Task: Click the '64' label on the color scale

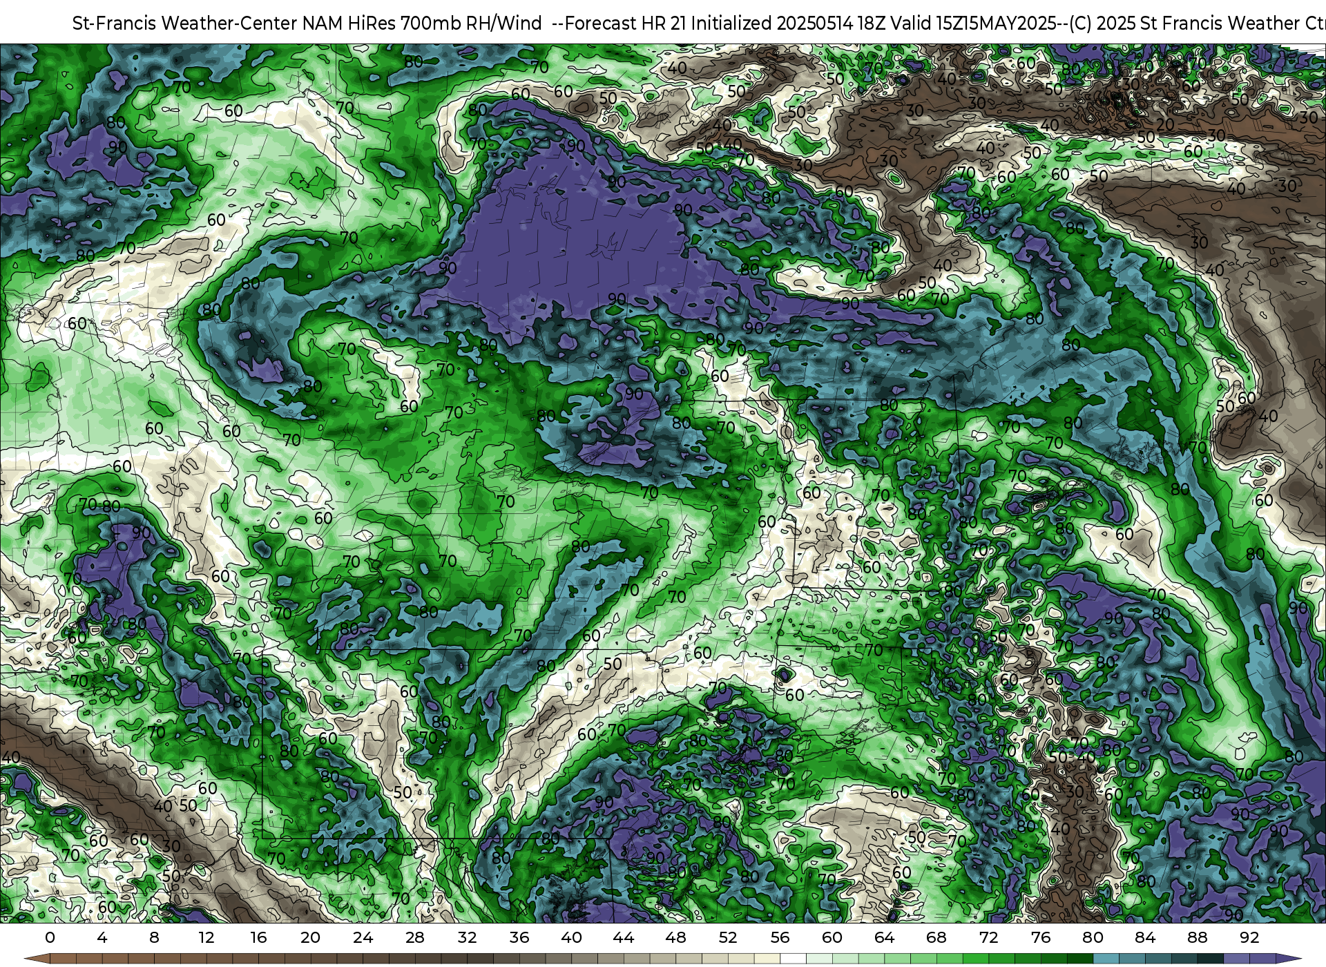Action: [884, 937]
